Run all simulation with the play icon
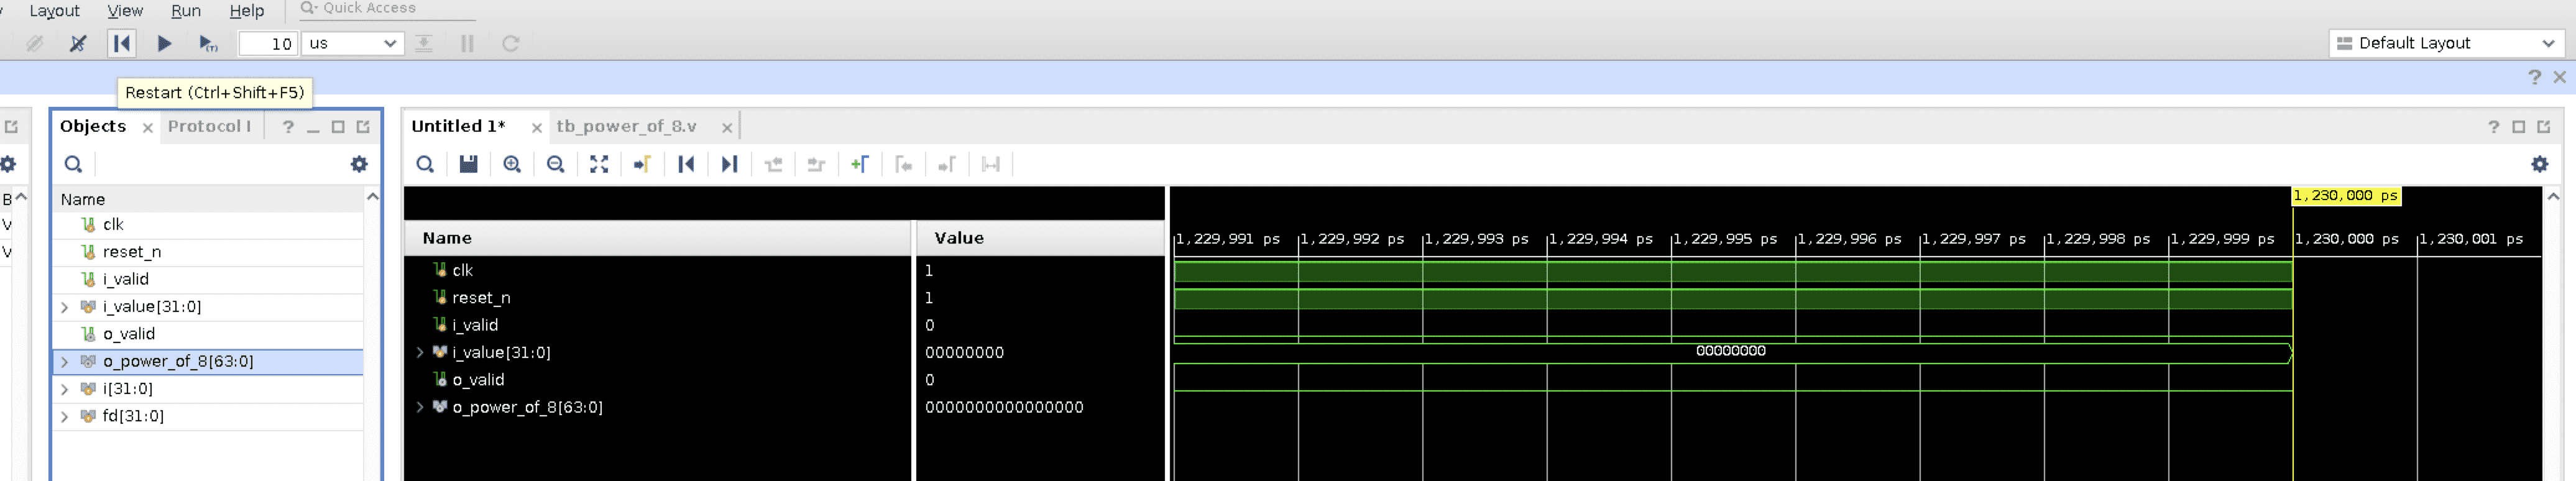Viewport: 2576px width, 481px height. pos(165,43)
